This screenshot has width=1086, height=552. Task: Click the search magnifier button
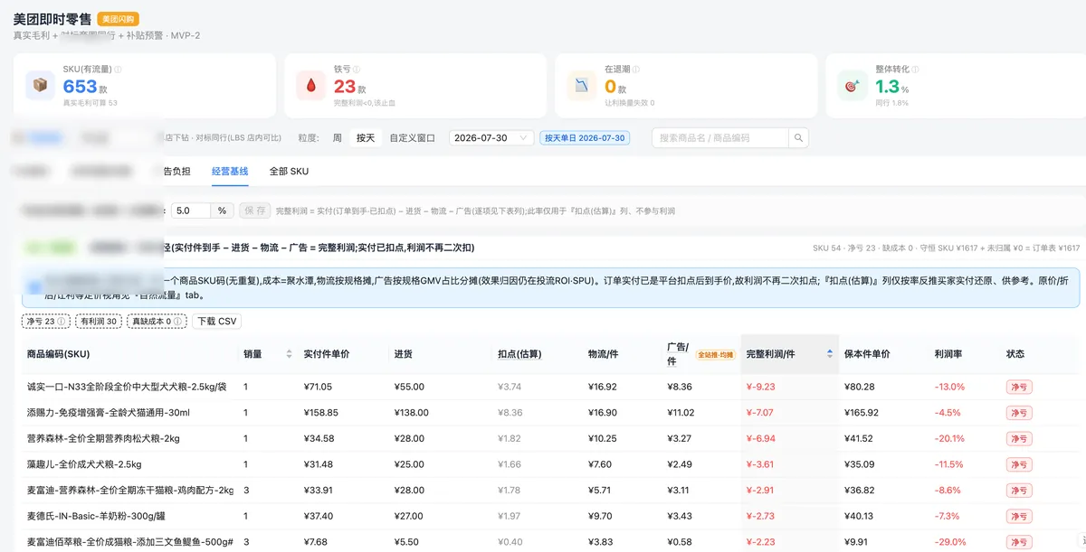(x=798, y=138)
